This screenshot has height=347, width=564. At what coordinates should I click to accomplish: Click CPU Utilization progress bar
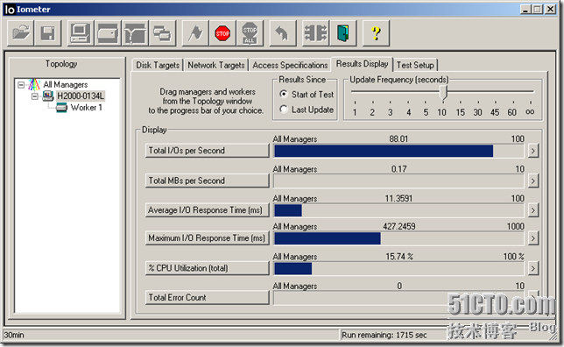398,268
